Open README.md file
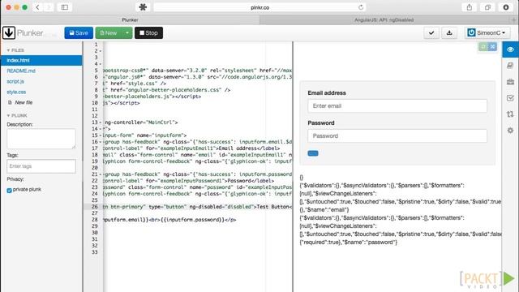The image size is (519, 292). [21, 71]
